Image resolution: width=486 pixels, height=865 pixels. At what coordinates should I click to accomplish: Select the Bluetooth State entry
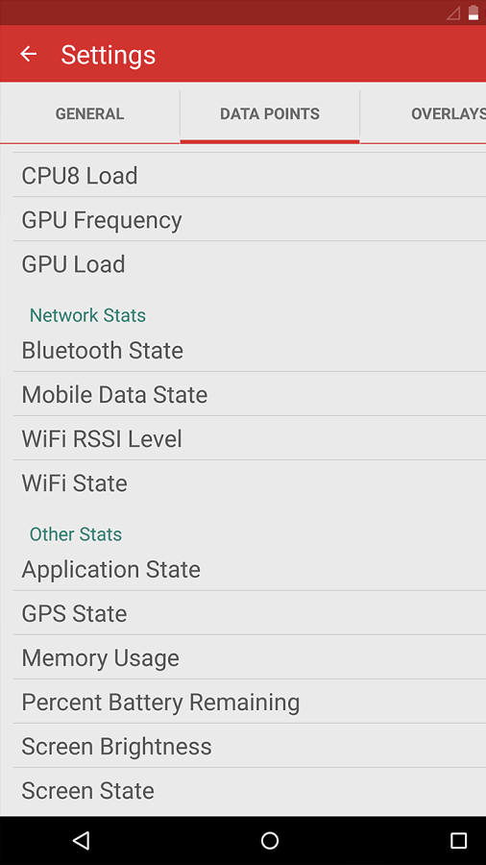(250, 350)
